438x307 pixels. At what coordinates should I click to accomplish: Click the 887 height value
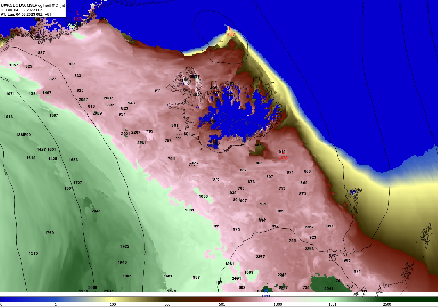coord(243,170)
